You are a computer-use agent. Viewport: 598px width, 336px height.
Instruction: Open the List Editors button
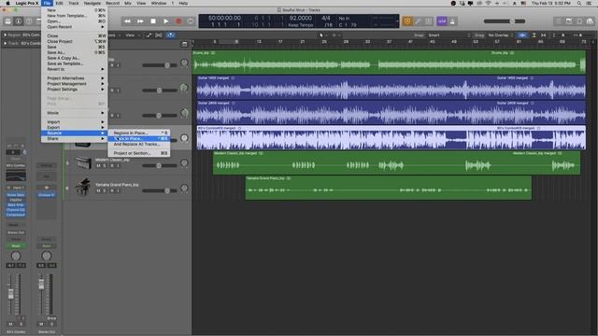[559, 21]
